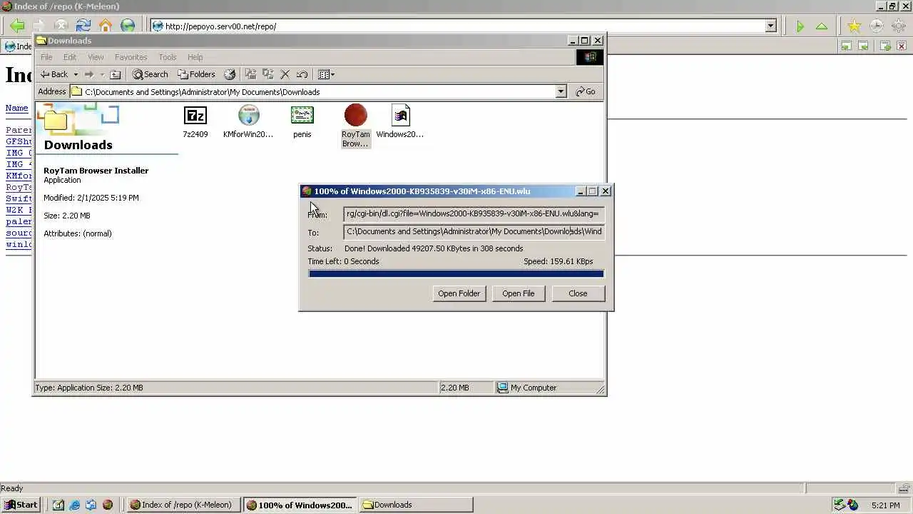Click the To path field in download dialog

coord(474,231)
